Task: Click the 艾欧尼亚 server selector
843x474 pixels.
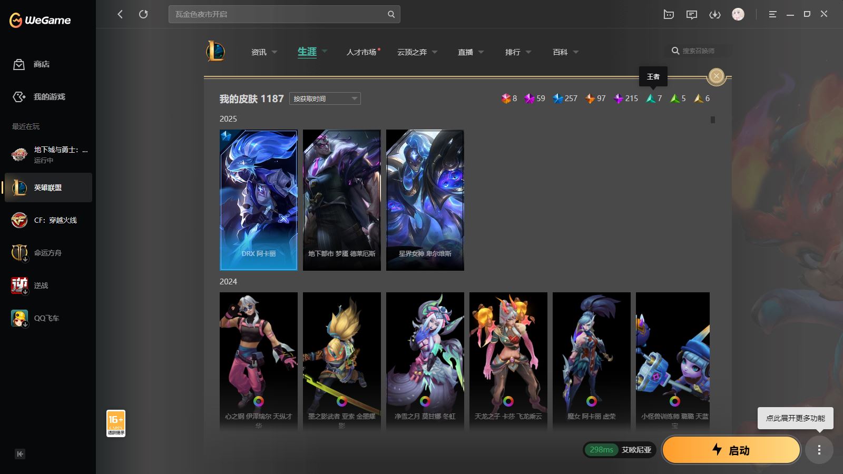Action: tap(636, 450)
